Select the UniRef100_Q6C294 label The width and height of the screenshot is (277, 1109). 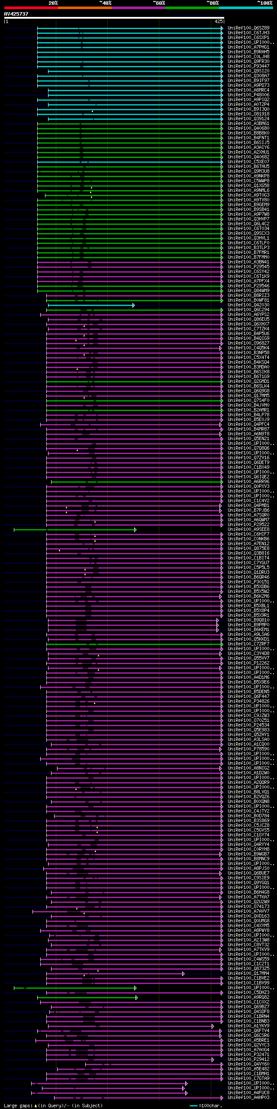point(248,310)
